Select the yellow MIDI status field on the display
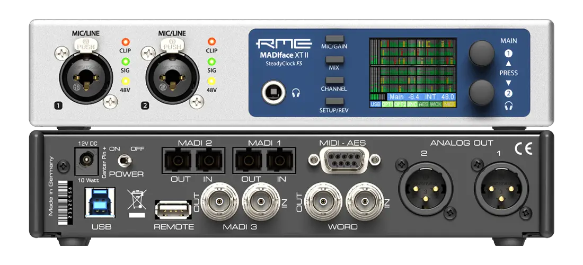 pos(449,104)
